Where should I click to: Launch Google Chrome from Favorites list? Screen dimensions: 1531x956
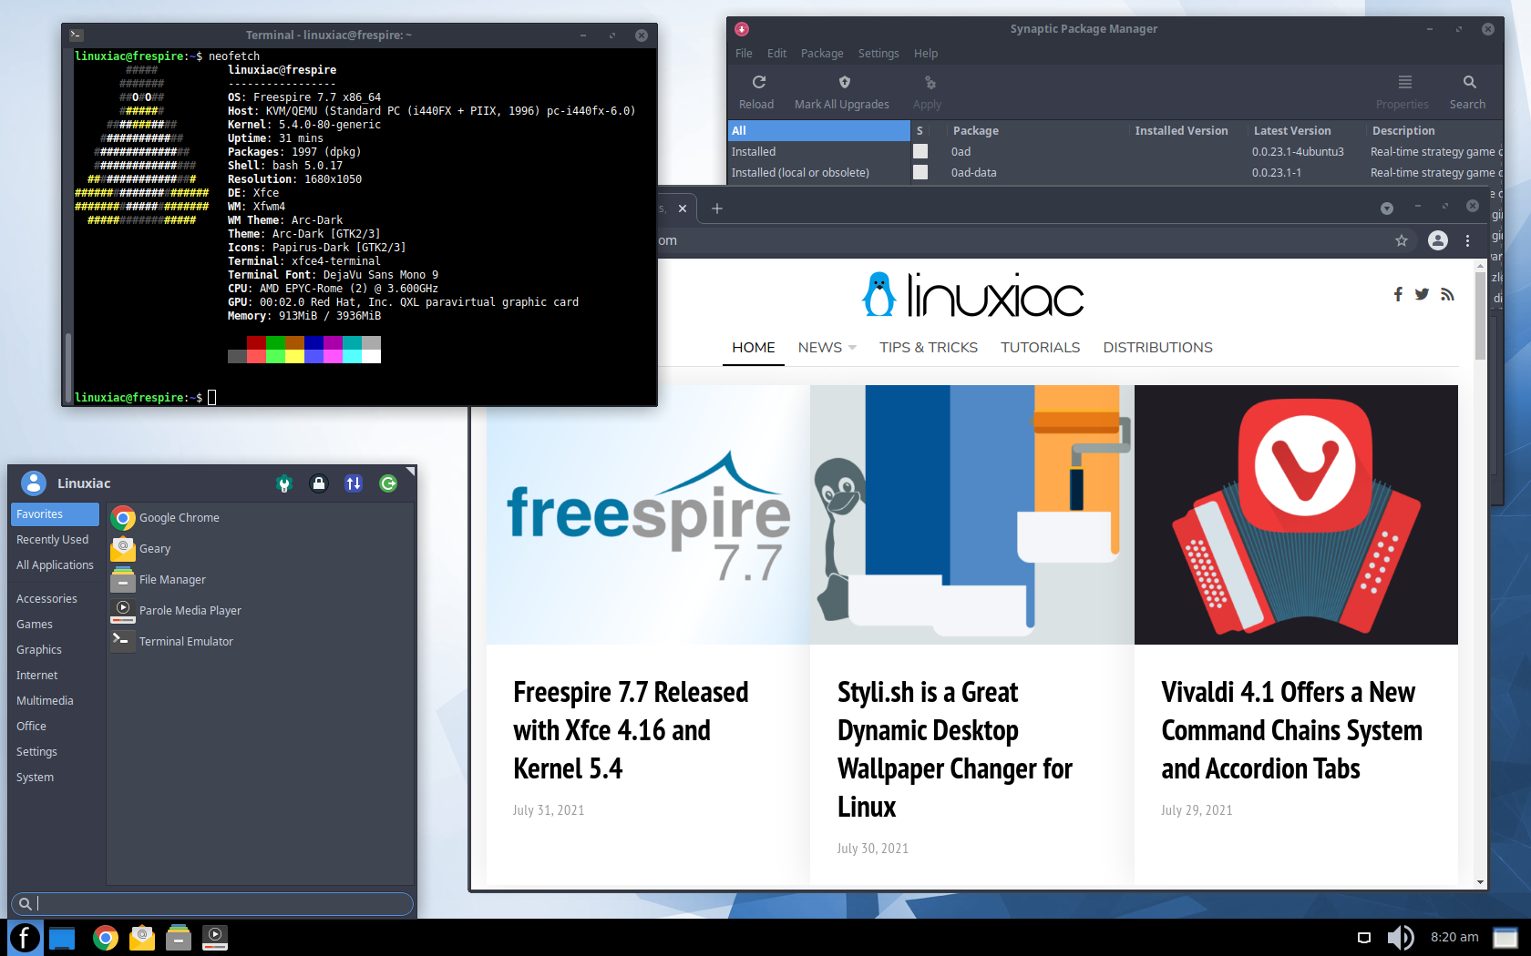click(x=260, y=518)
